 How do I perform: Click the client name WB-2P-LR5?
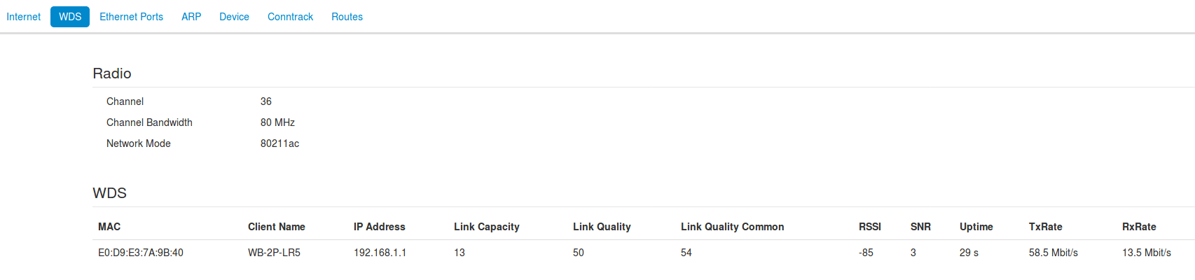pos(274,253)
